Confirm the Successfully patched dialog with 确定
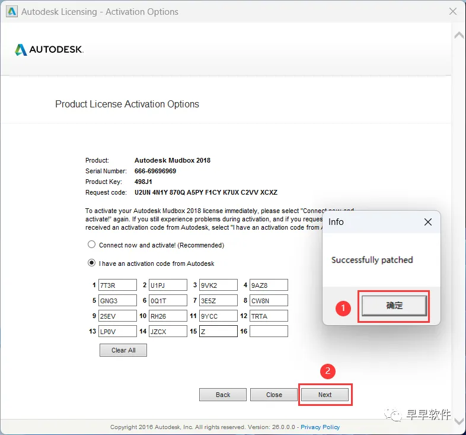The image size is (466, 435). [x=394, y=306]
